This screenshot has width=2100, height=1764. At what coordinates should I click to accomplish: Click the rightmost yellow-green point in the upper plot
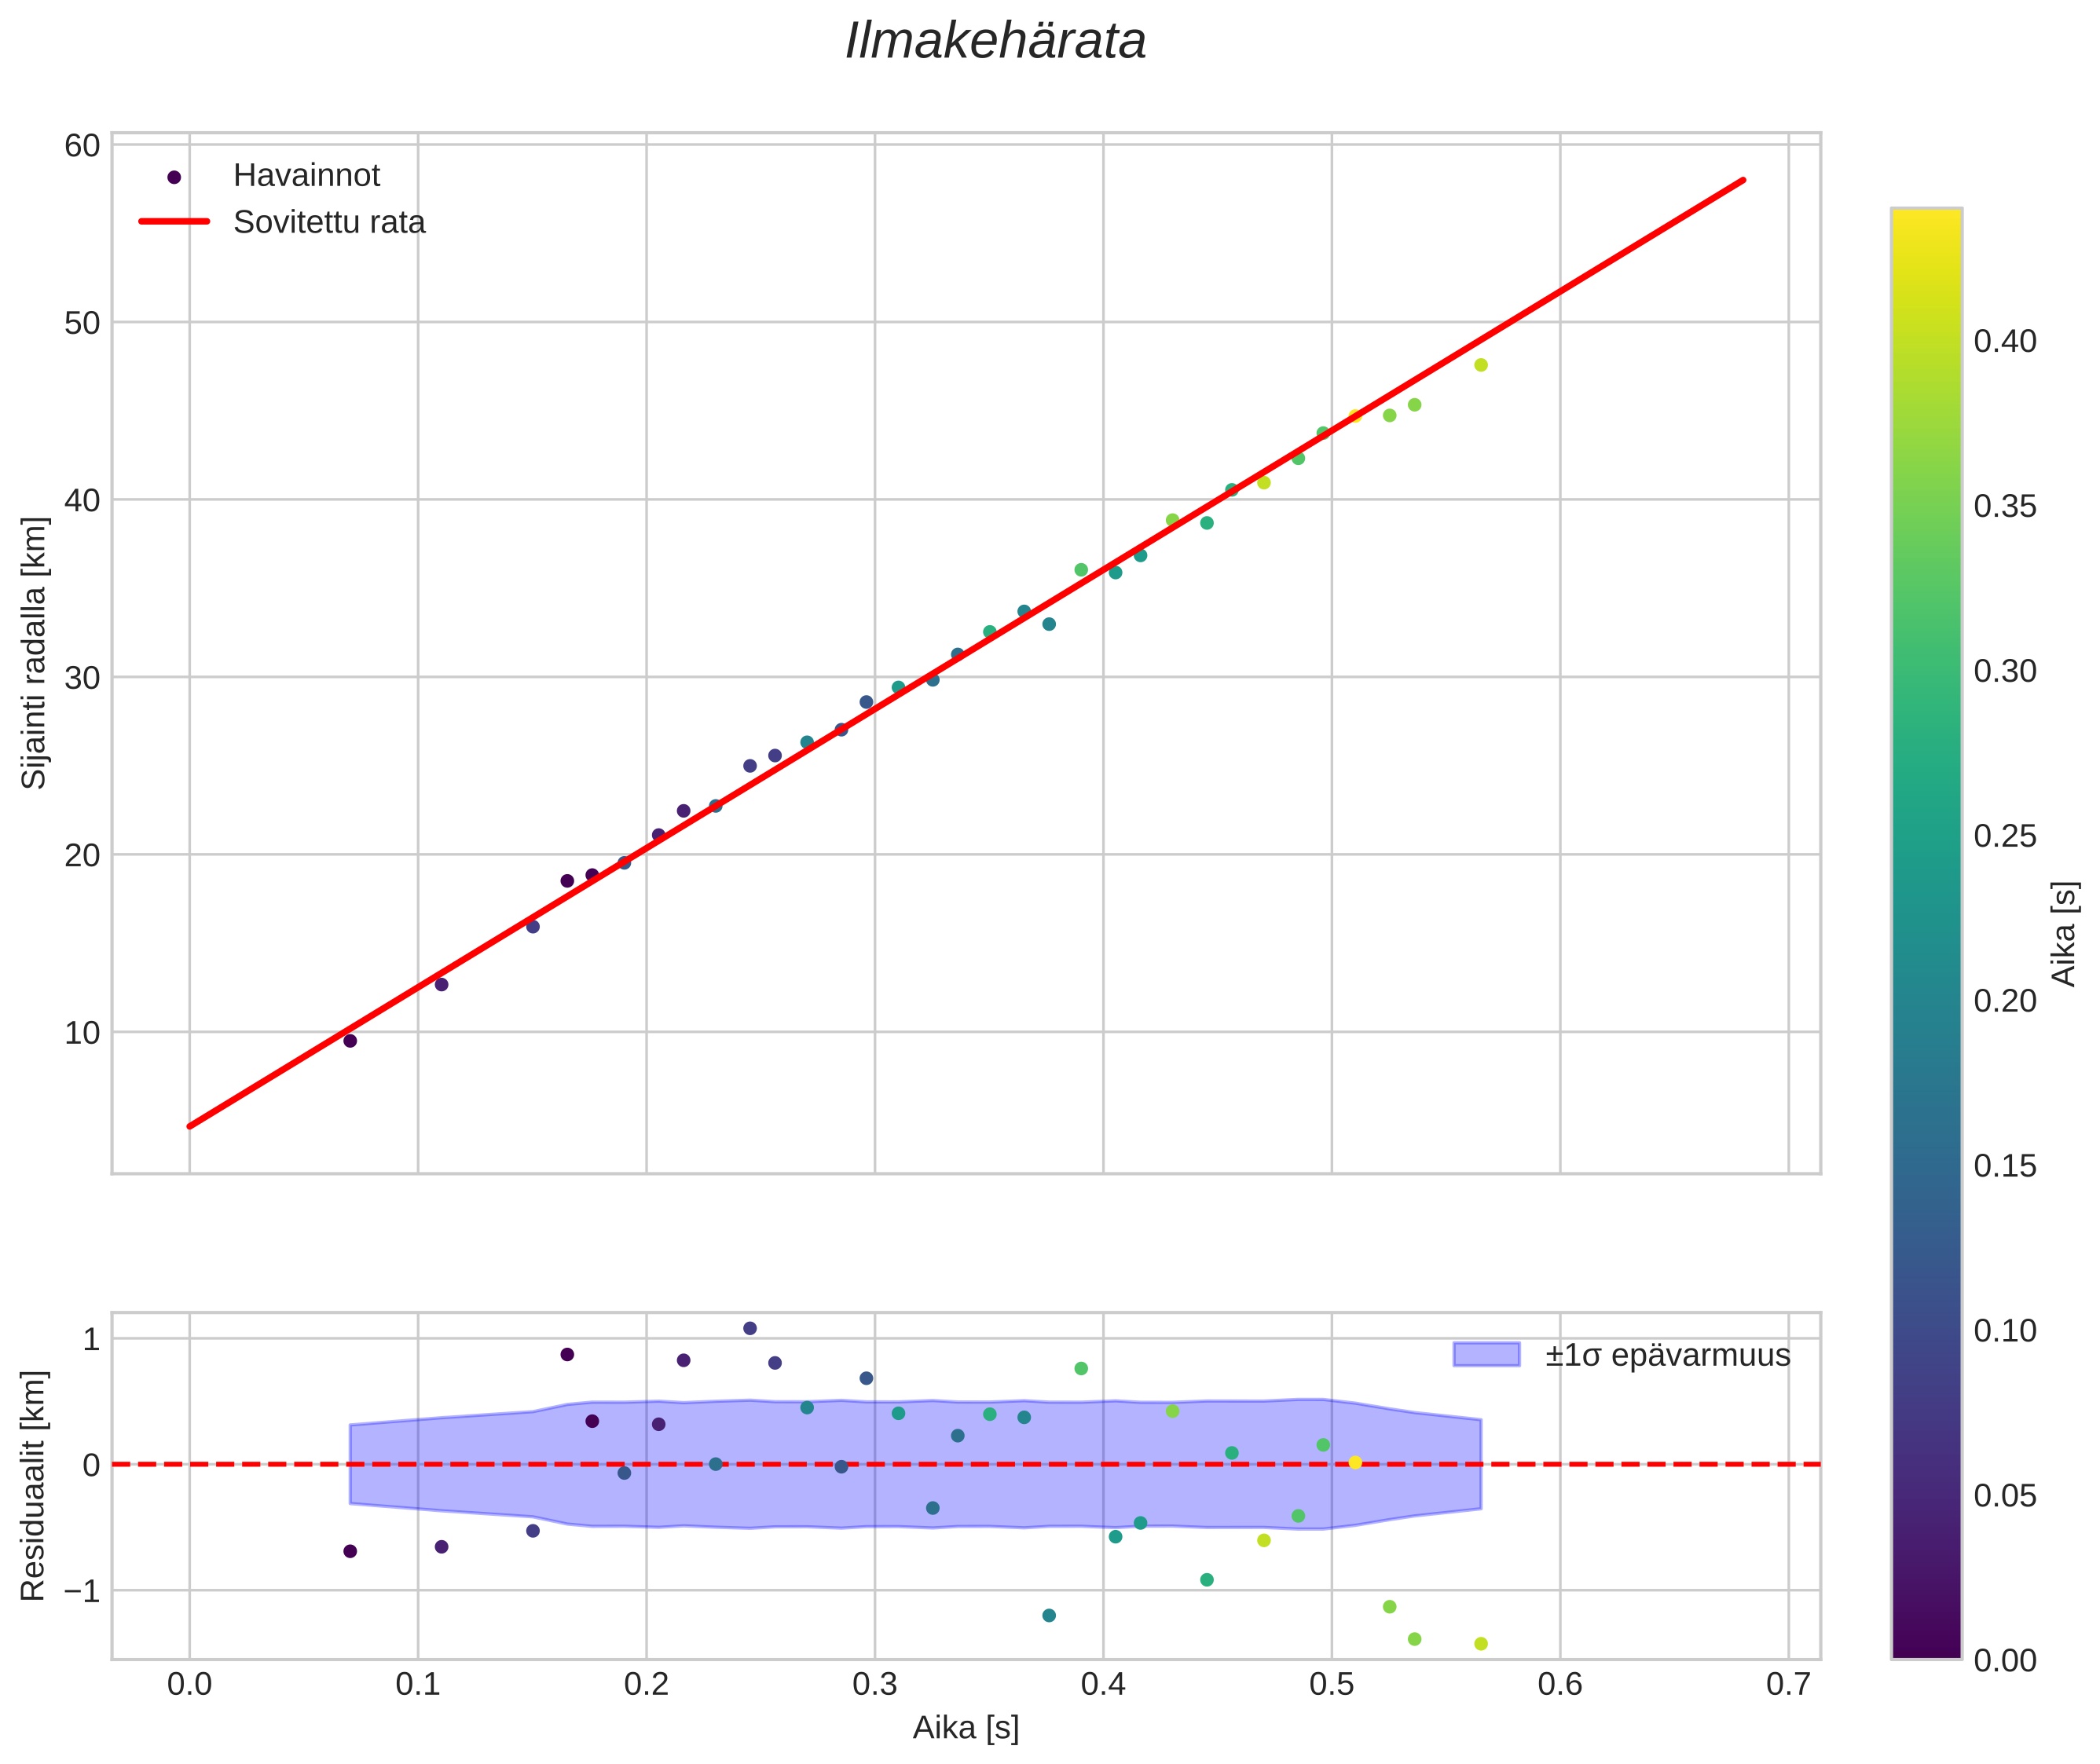(1481, 365)
